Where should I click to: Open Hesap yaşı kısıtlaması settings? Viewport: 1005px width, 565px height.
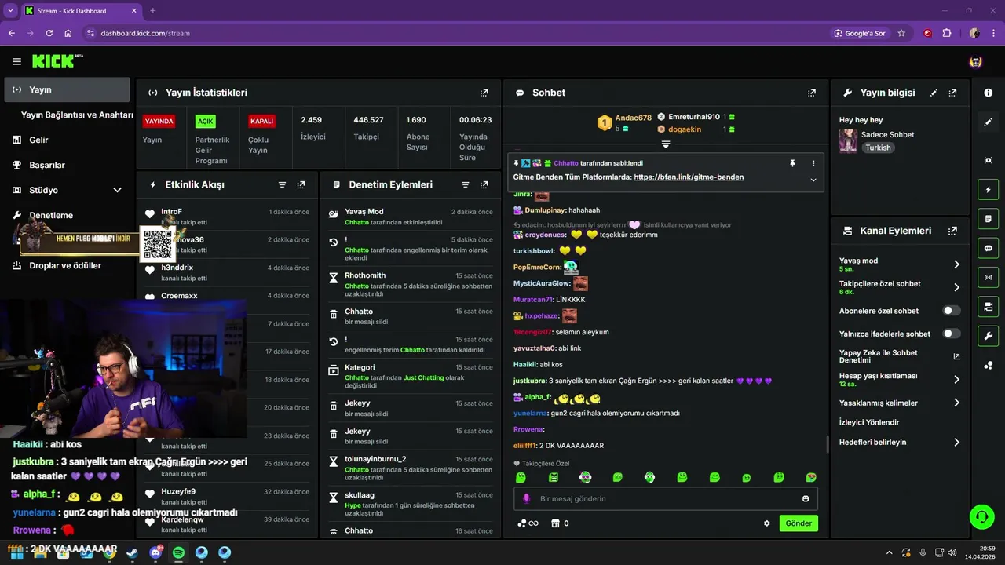900,379
